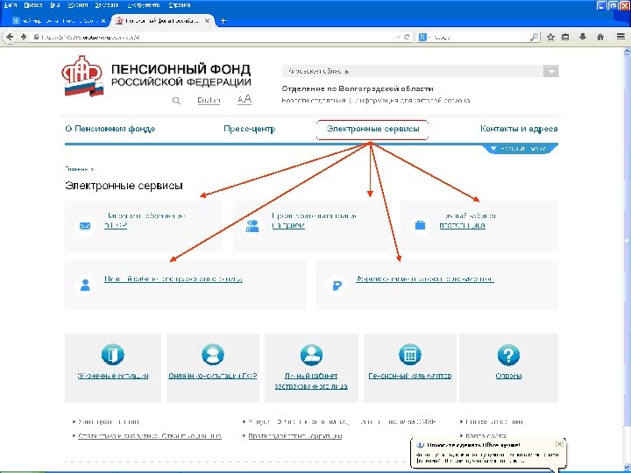Follow the Главная breadcrumb link
Image resolution: width=631 pixels, height=473 pixels.
pos(76,169)
